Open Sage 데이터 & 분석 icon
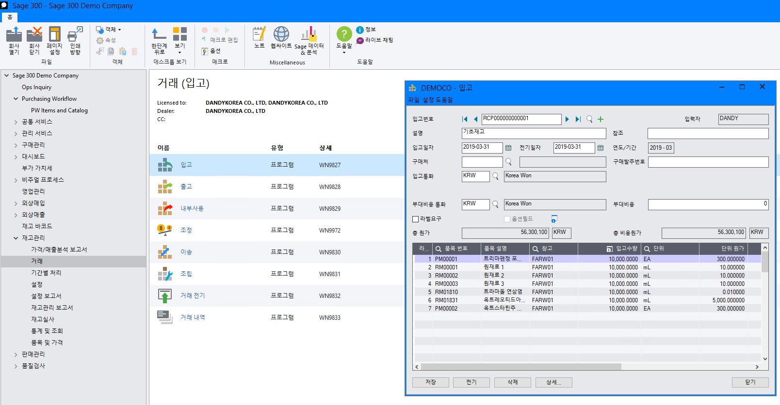 (x=309, y=34)
